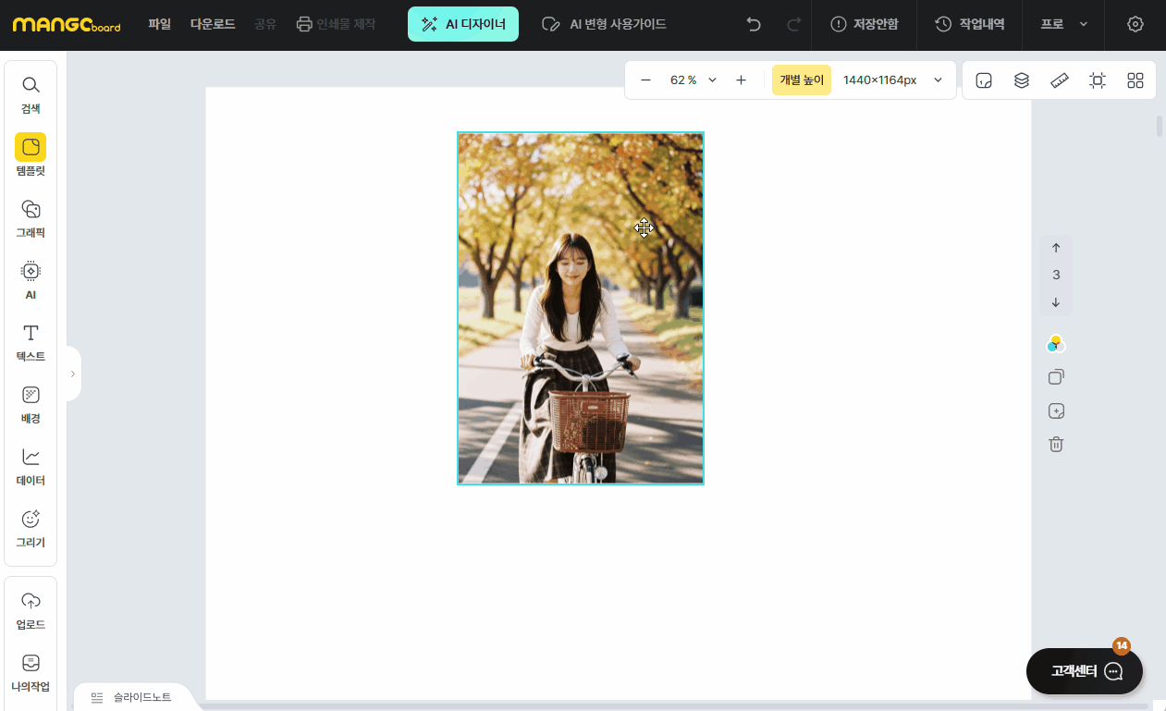
Task: Open the 업로드 upload panel
Action: click(x=31, y=610)
